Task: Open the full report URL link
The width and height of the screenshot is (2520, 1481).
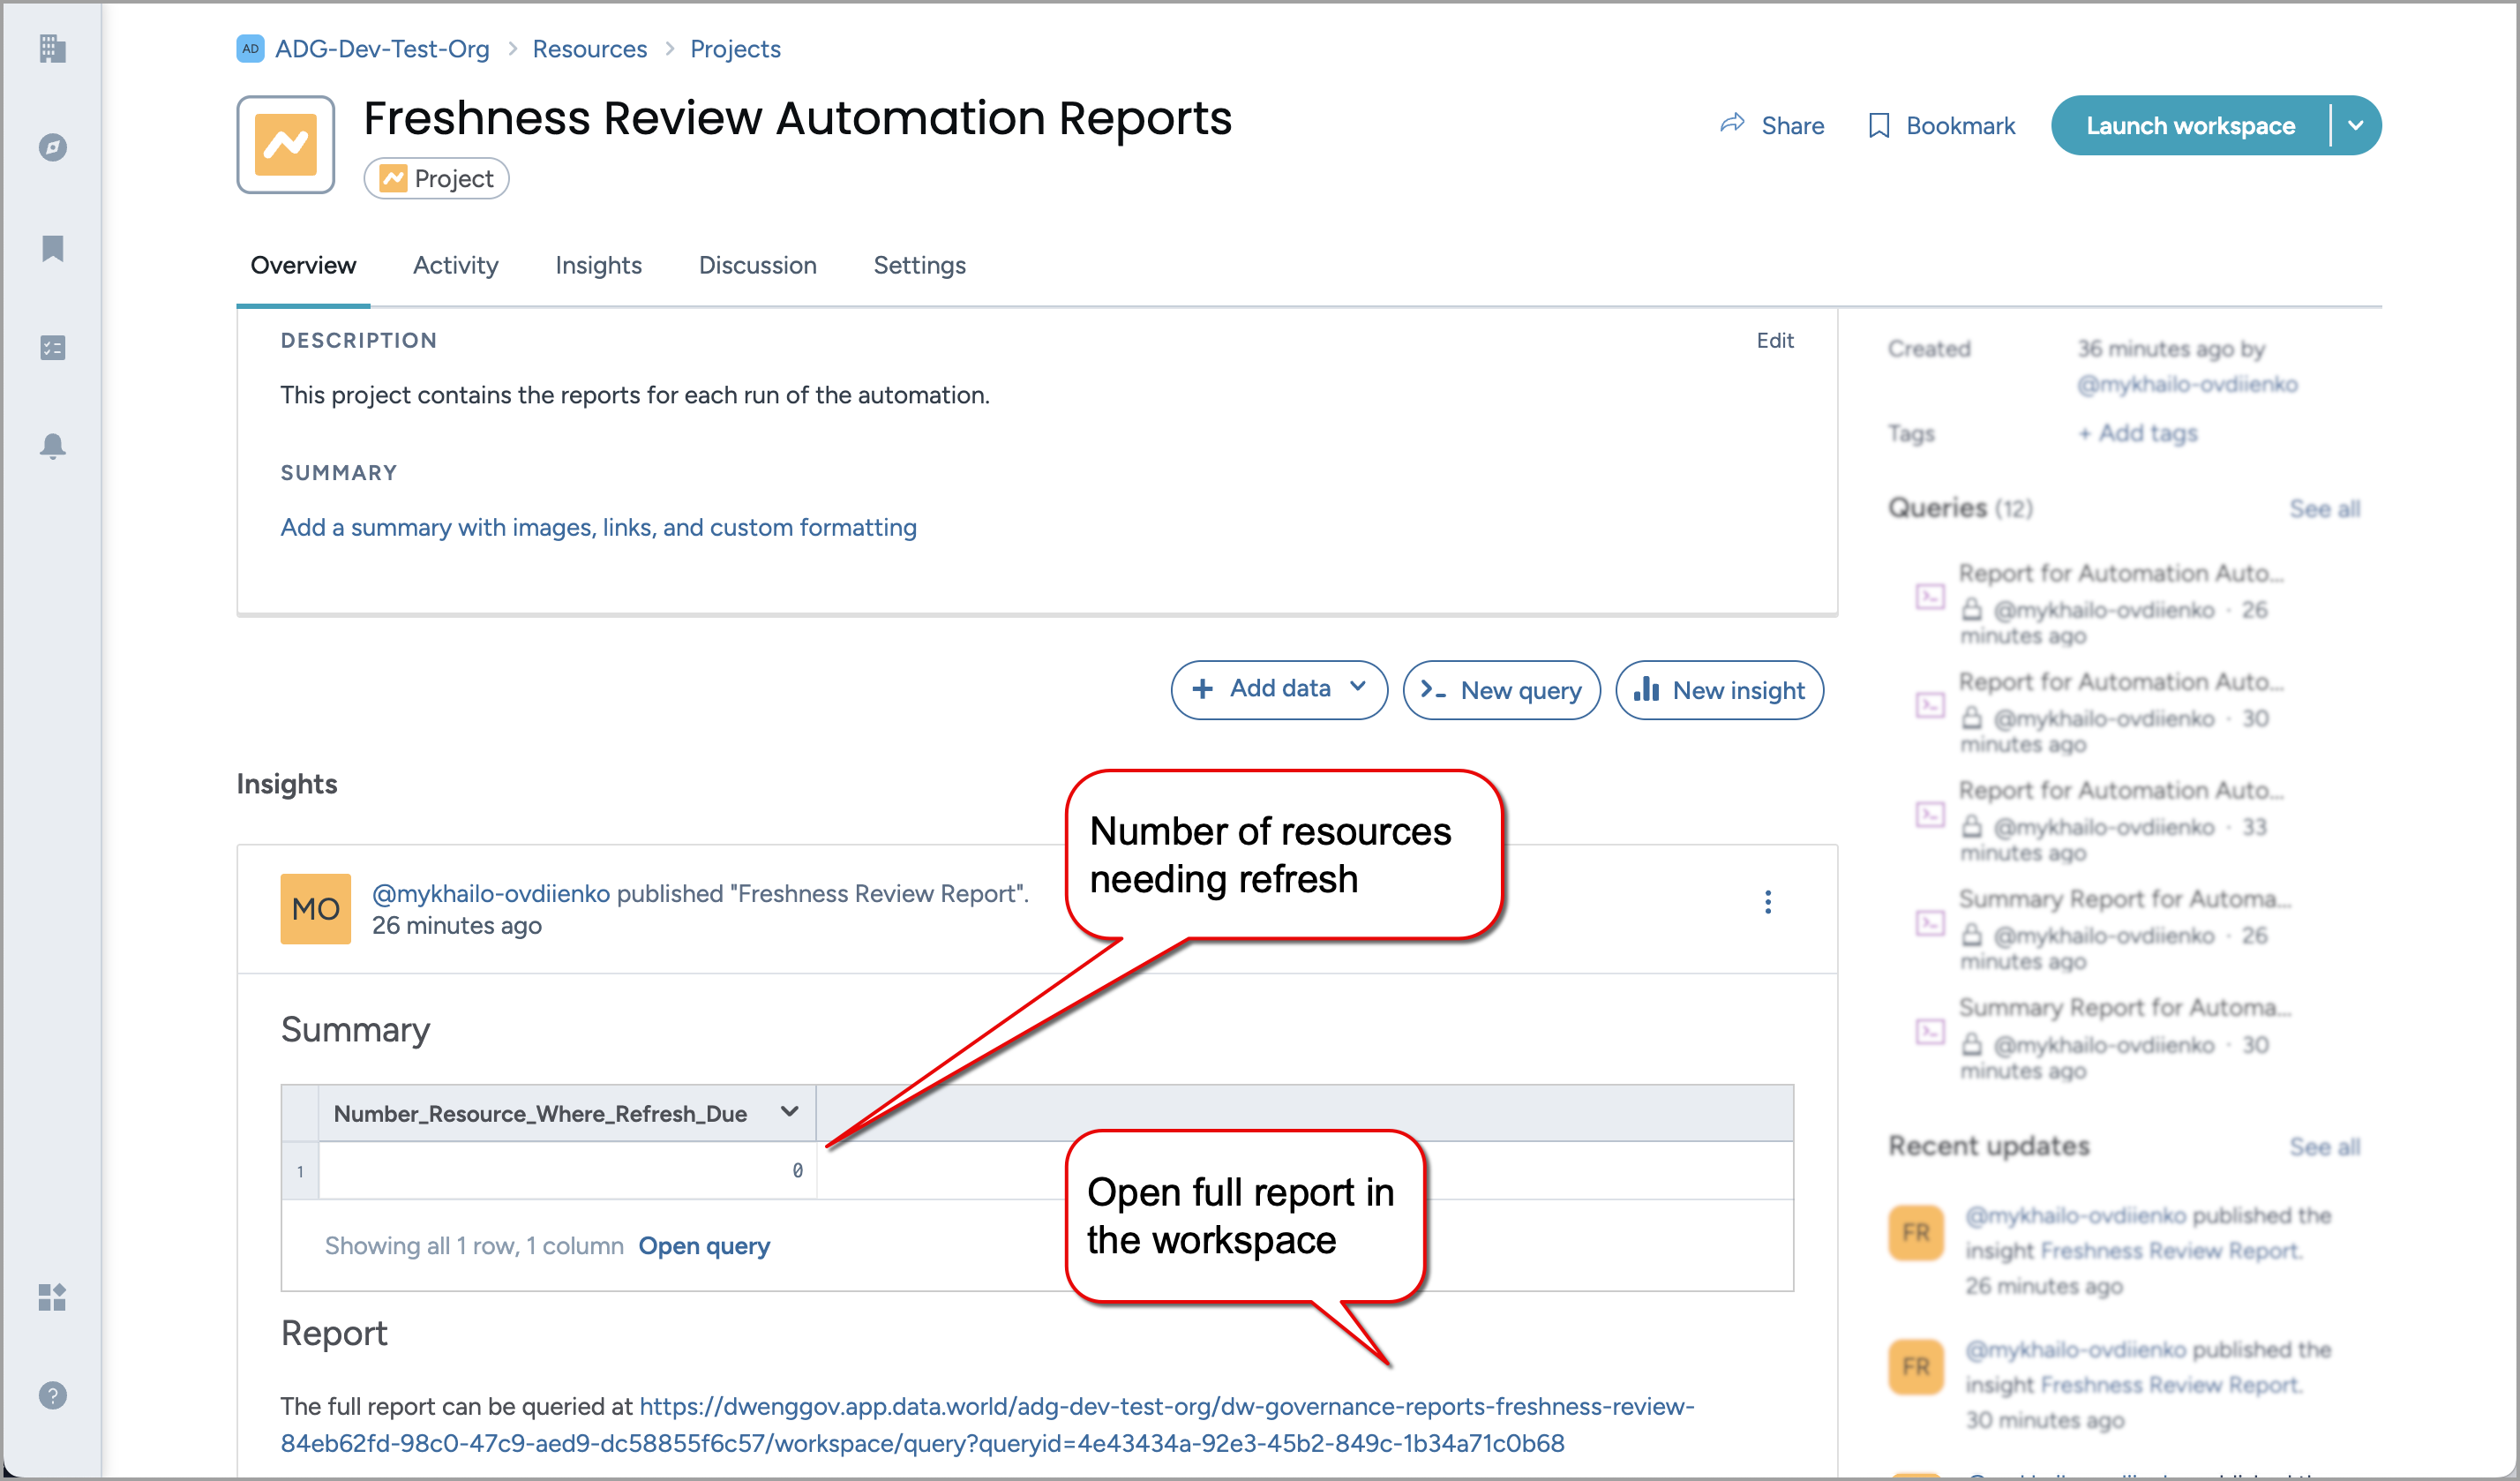Action: pyautogui.click(x=987, y=1424)
